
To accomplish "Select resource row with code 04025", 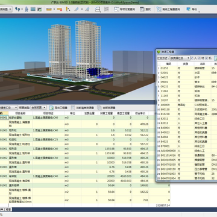I will (x=187, y=77).
